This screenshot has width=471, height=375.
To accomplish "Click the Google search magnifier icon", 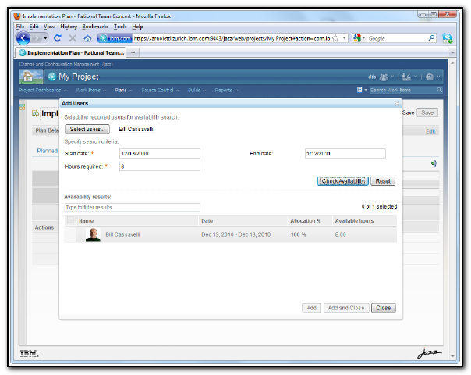I will 431,38.
